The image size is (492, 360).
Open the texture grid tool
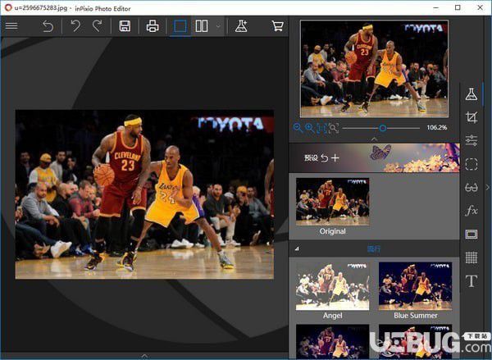pos(471,257)
